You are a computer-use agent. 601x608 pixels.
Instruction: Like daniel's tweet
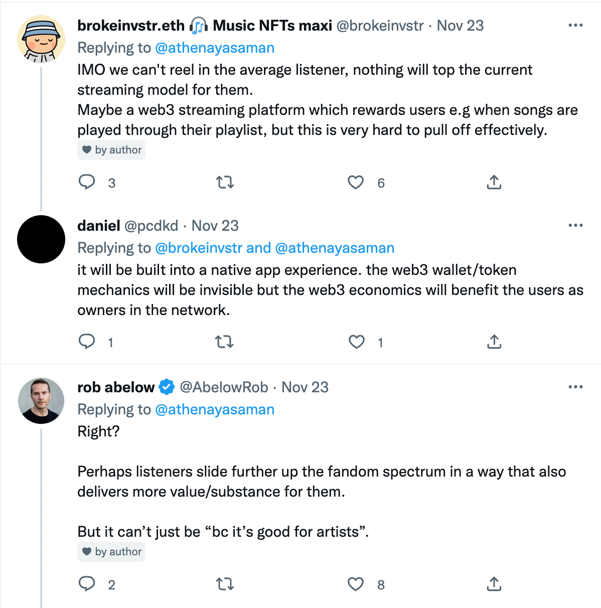coord(356,342)
